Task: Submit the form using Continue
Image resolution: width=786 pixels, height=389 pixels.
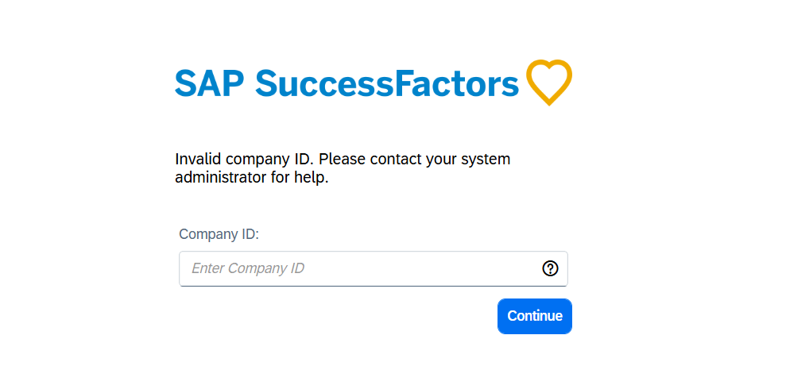Action: click(x=535, y=316)
